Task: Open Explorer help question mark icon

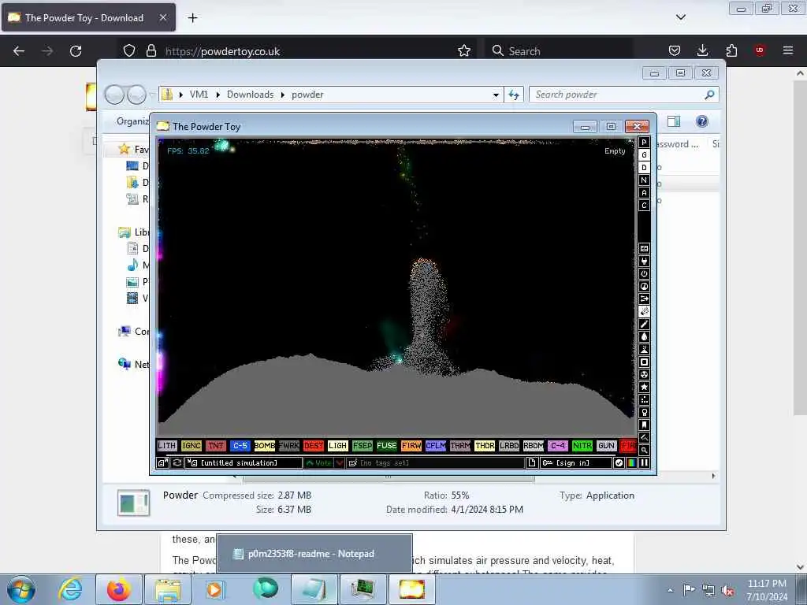Action: pyautogui.click(x=701, y=121)
